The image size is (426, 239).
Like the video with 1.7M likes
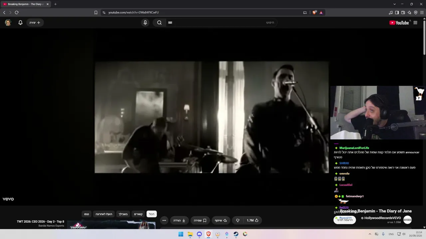point(253,220)
